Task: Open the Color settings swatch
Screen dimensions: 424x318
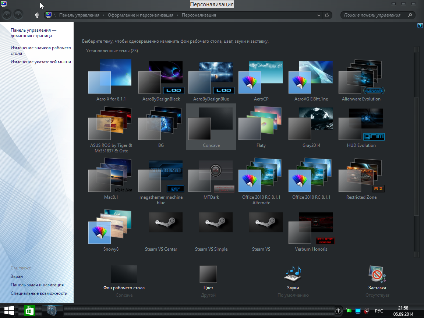Action: (208, 275)
